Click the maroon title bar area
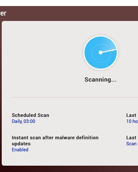 (70, 13)
